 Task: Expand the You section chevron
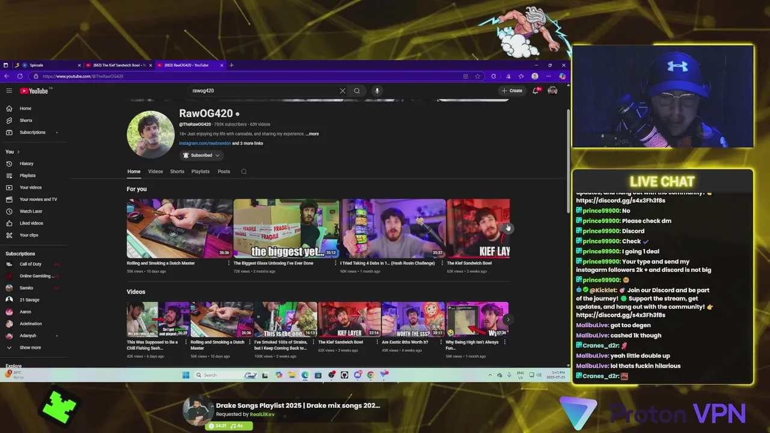19,152
